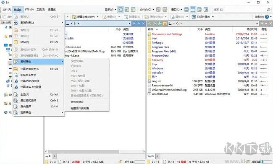Open dropdown arrow next to 压缩文件(O)
The image size is (273, 164).
(165, 17)
